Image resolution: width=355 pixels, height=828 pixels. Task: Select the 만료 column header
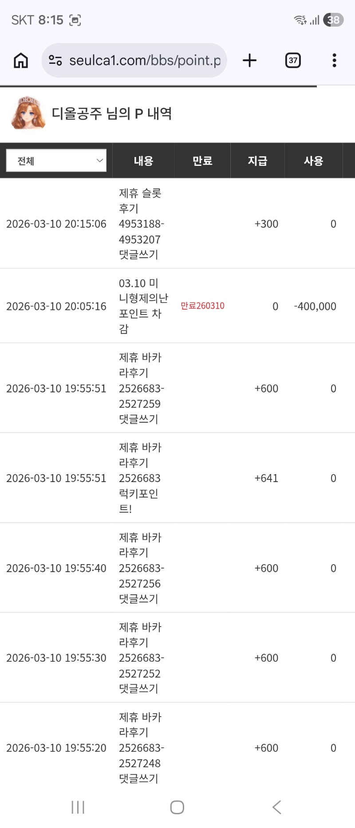tap(202, 161)
